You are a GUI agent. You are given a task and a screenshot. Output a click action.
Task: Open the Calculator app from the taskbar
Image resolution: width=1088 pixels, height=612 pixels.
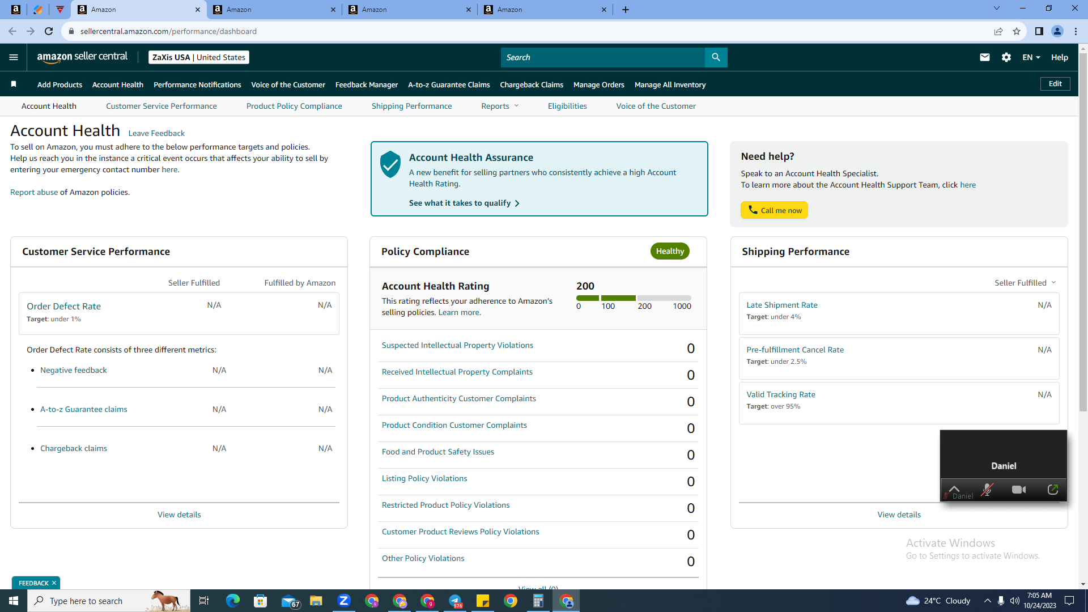tap(538, 601)
